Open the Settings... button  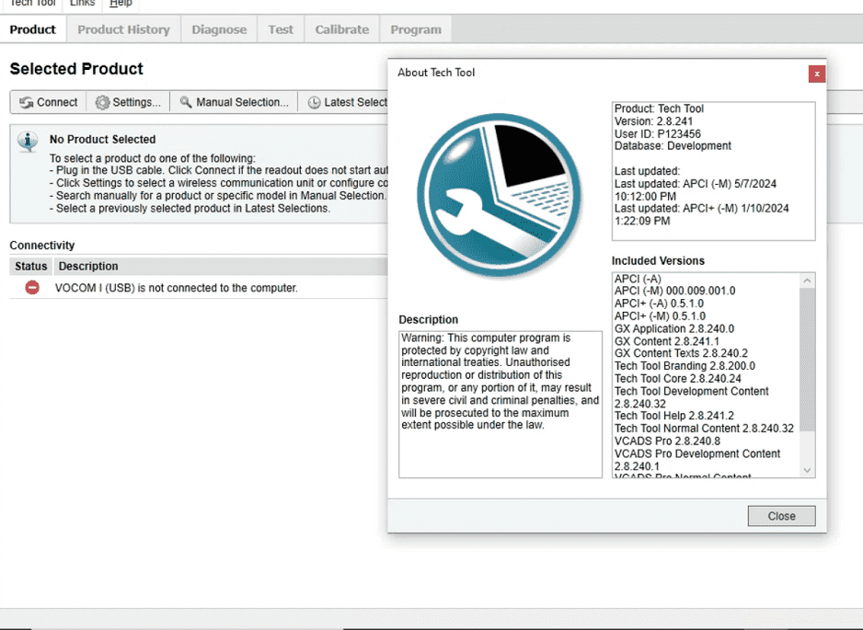pyautogui.click(x=128, y=102)
